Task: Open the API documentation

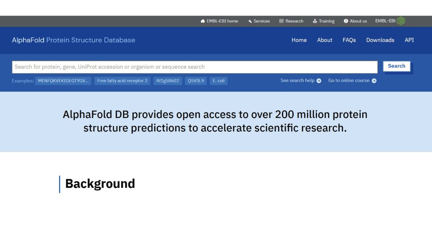Action: tap(409, 40)
